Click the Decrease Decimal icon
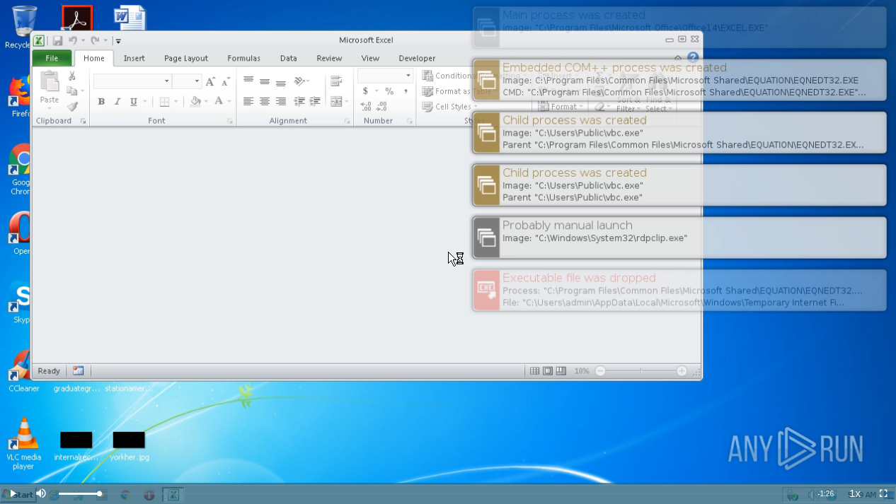 (x=382, y=107)
